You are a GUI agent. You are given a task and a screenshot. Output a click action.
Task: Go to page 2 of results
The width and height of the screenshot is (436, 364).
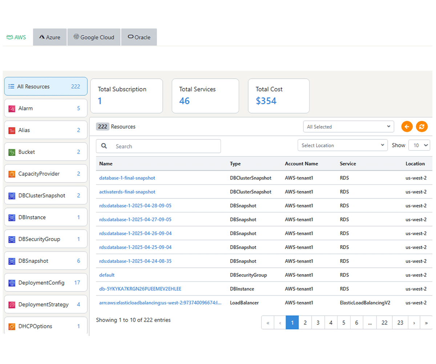tap(305, 323)
